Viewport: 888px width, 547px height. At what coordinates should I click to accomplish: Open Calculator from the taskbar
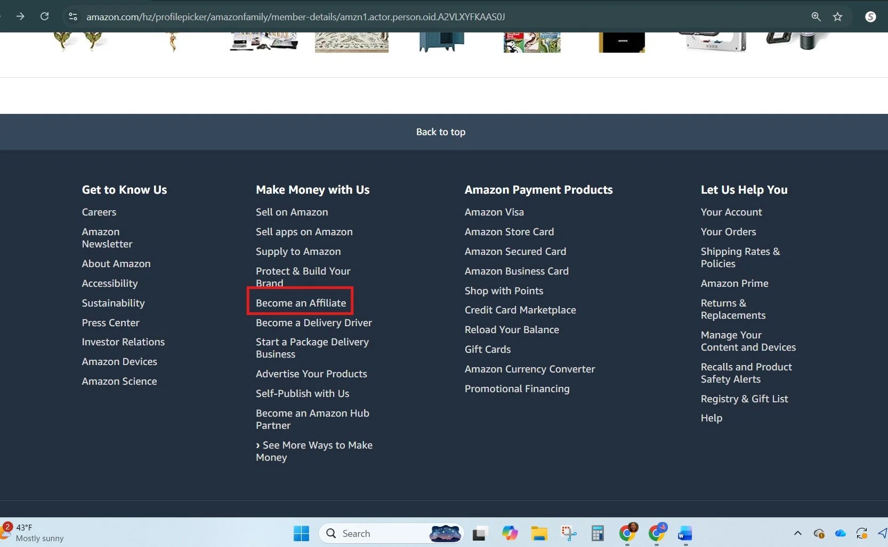(598, 533)
